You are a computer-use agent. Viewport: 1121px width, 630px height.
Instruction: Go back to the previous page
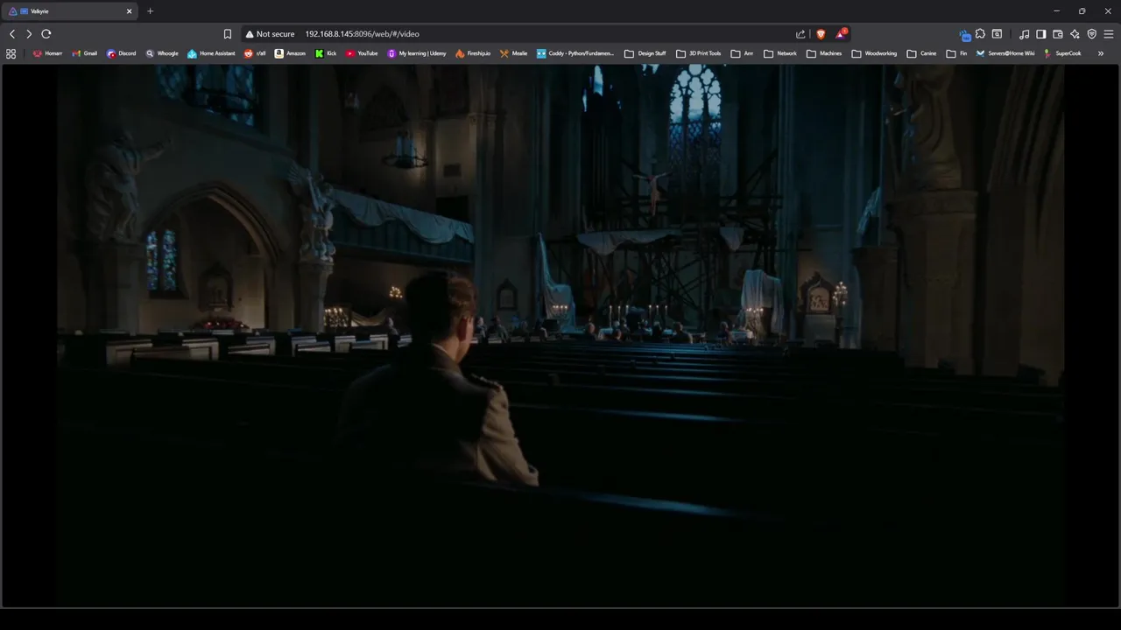pos(12,34)
